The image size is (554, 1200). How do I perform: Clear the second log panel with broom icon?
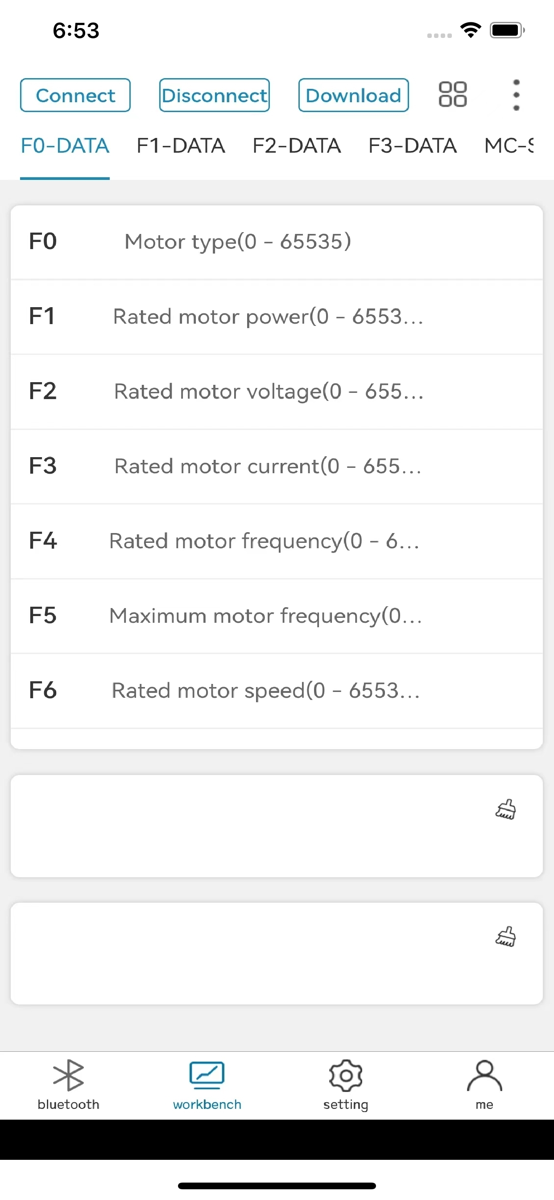[x=505, y=936]
